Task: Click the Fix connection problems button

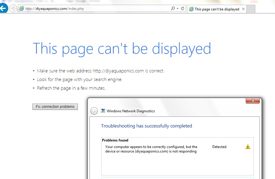Action: tap(55, 107)
